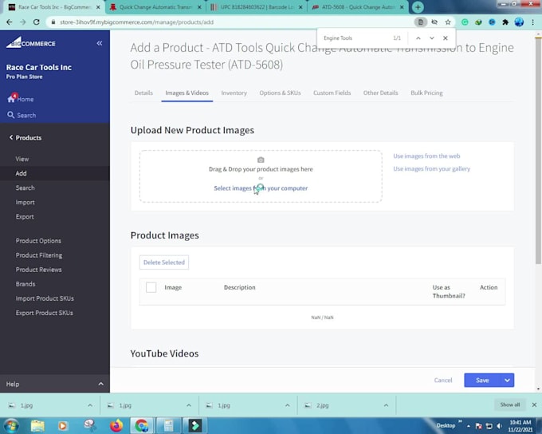Close the find bar
This screenshot has height=434, width=542.
click(446, 38)
